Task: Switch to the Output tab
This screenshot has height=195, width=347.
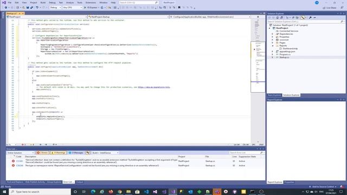Action: [80, 182]
